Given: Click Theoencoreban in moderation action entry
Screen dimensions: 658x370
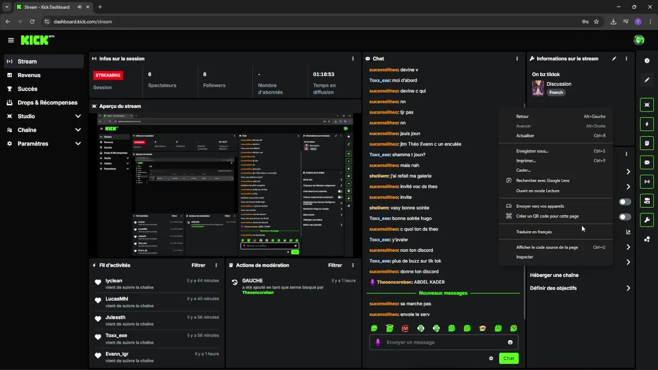Looking at the screenshot, I should (258, 292).
